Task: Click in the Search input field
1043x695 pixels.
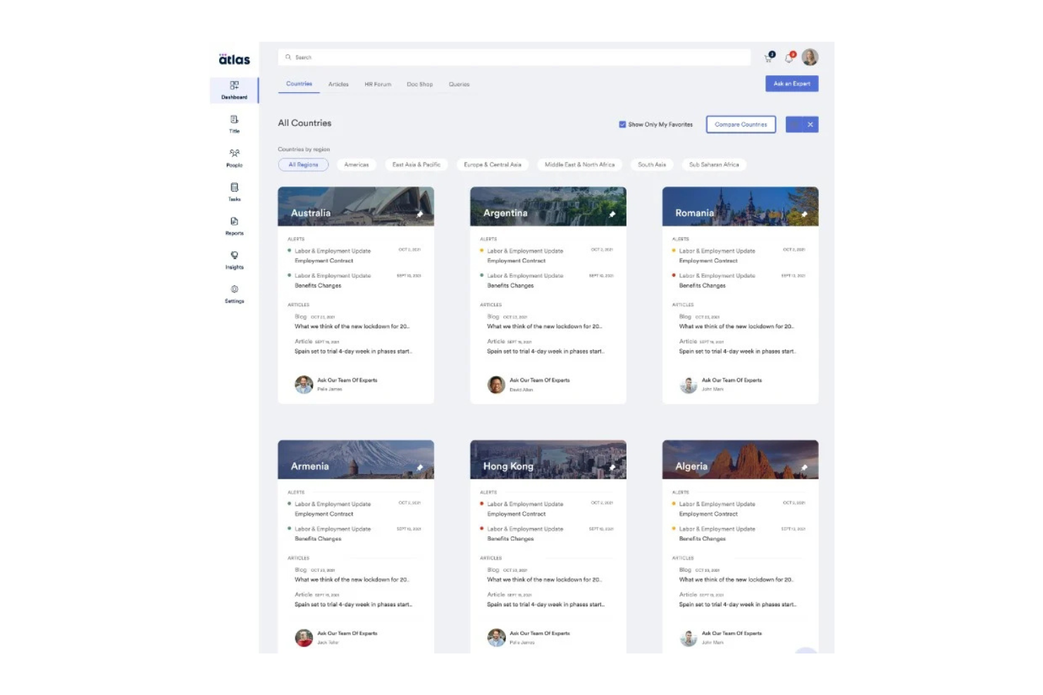Action: click(x=514, y=57)
